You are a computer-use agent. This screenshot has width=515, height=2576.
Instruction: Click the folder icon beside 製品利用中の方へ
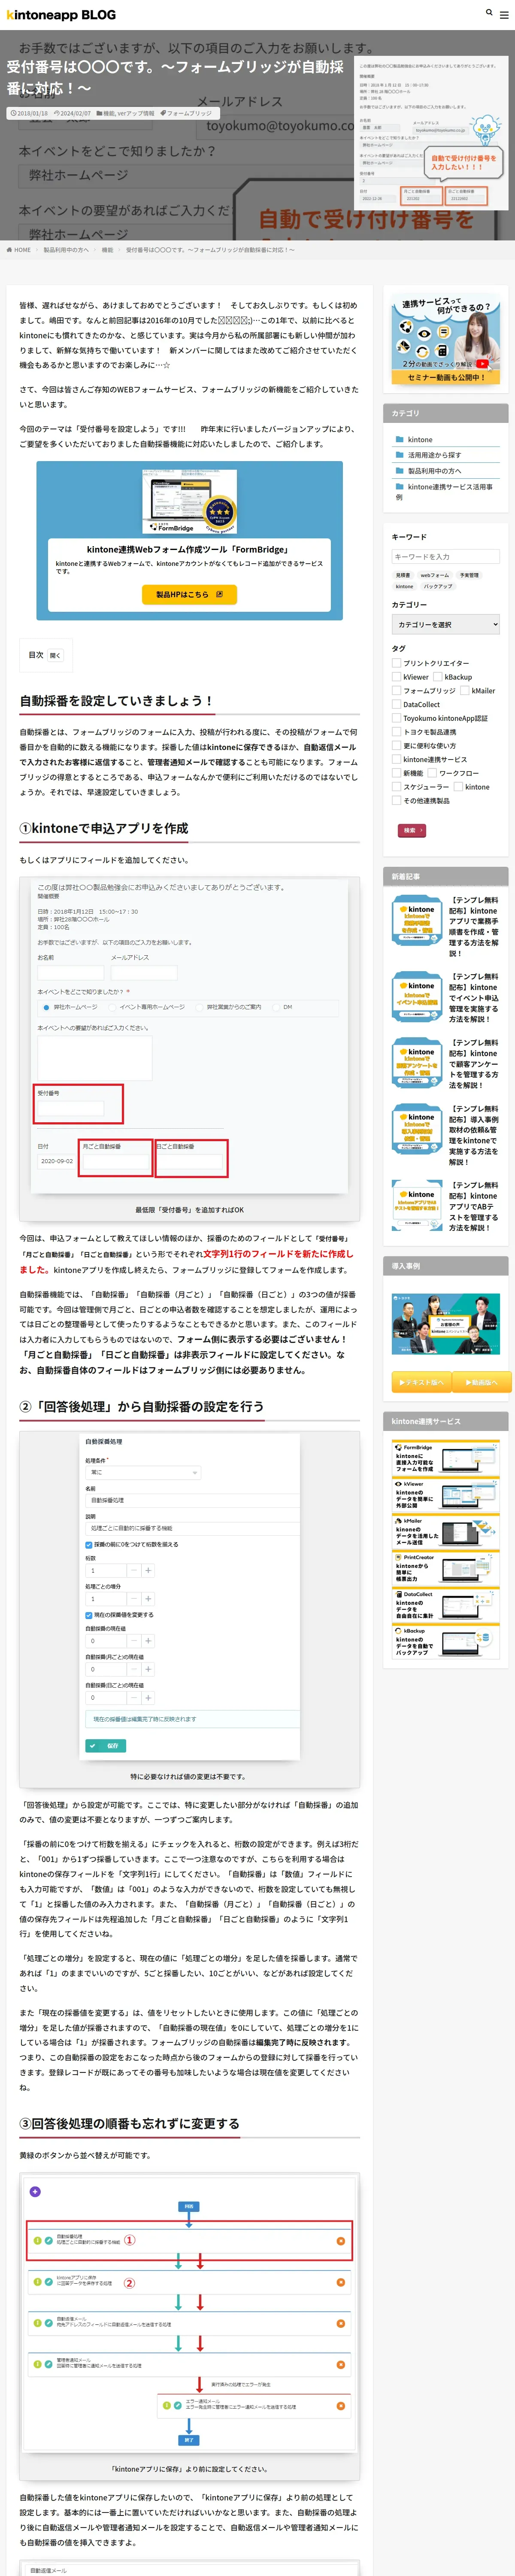click(x=399, y=471)
